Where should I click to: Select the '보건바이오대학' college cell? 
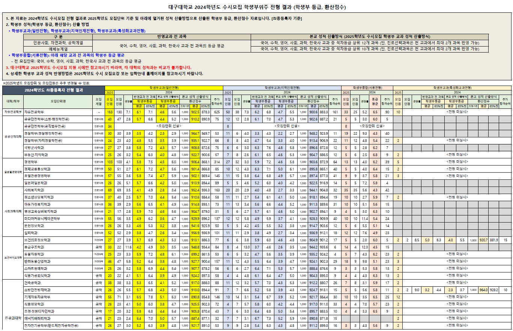[x=13, y=258]
